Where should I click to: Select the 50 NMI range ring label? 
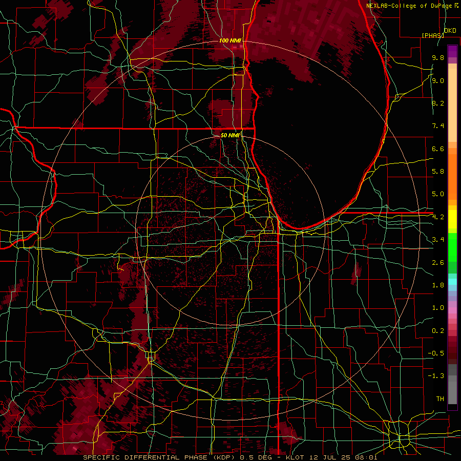(x=230, y=135)
